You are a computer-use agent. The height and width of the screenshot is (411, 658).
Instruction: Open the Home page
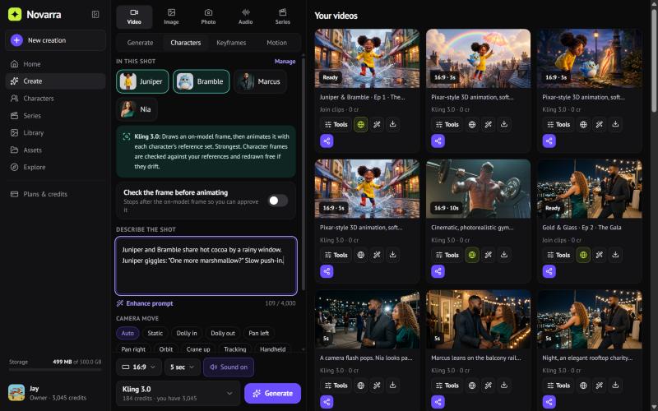point(55,64)
